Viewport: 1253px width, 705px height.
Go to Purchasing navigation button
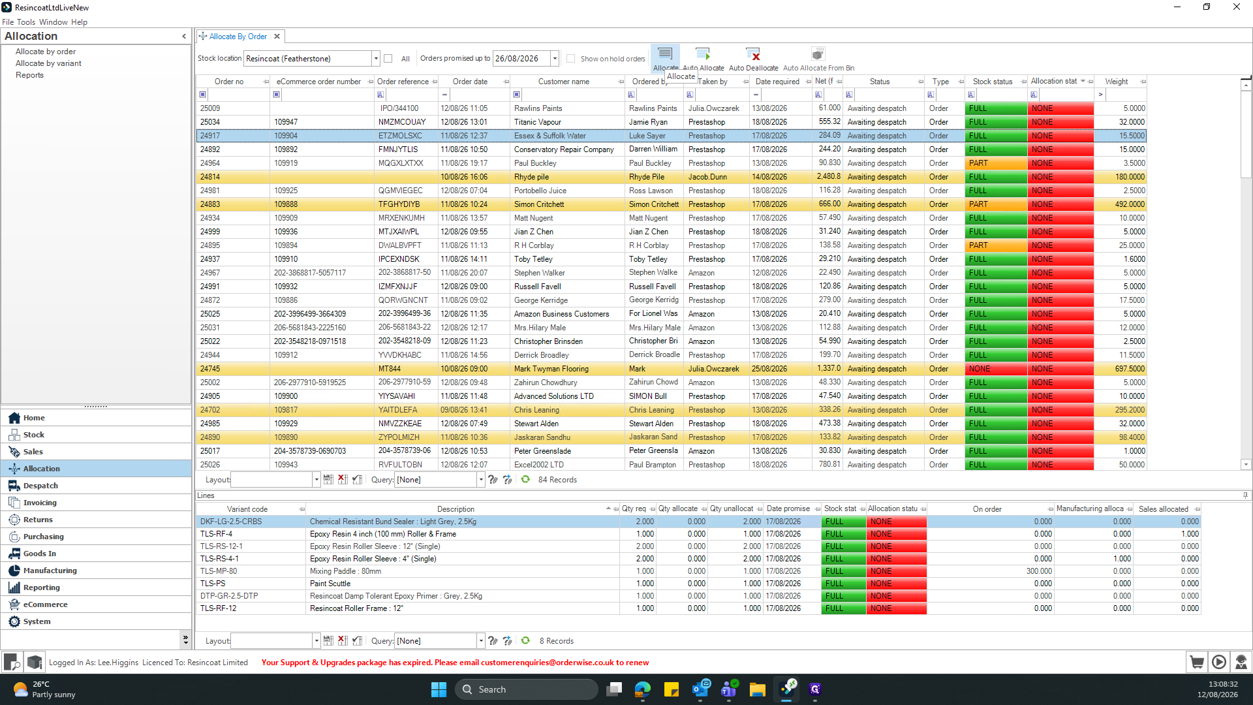pyautogui.click(x=96, y=537)
